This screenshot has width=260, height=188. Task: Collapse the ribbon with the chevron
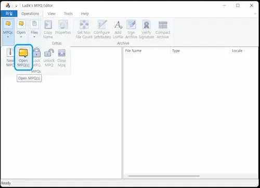(255, 14)
